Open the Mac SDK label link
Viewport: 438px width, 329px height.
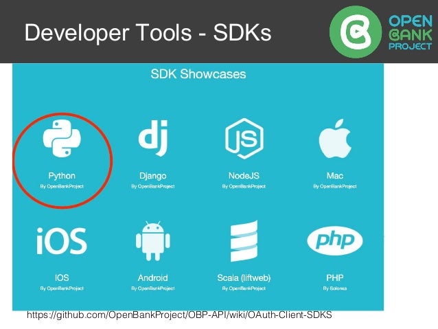point(335,176)
